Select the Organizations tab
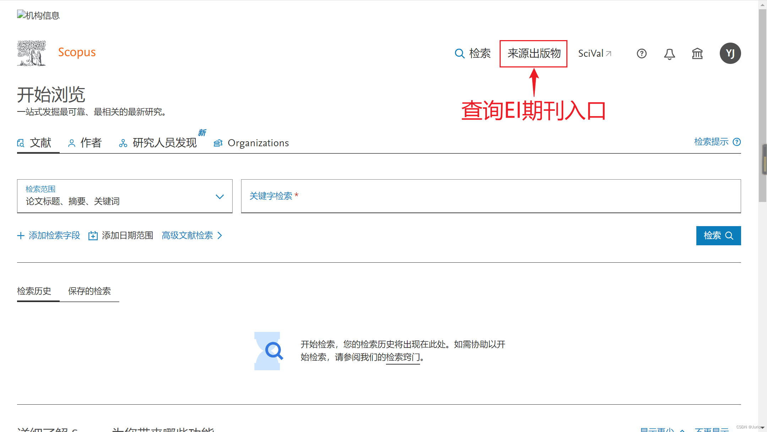The image size is (767, 432). (251, 143)
